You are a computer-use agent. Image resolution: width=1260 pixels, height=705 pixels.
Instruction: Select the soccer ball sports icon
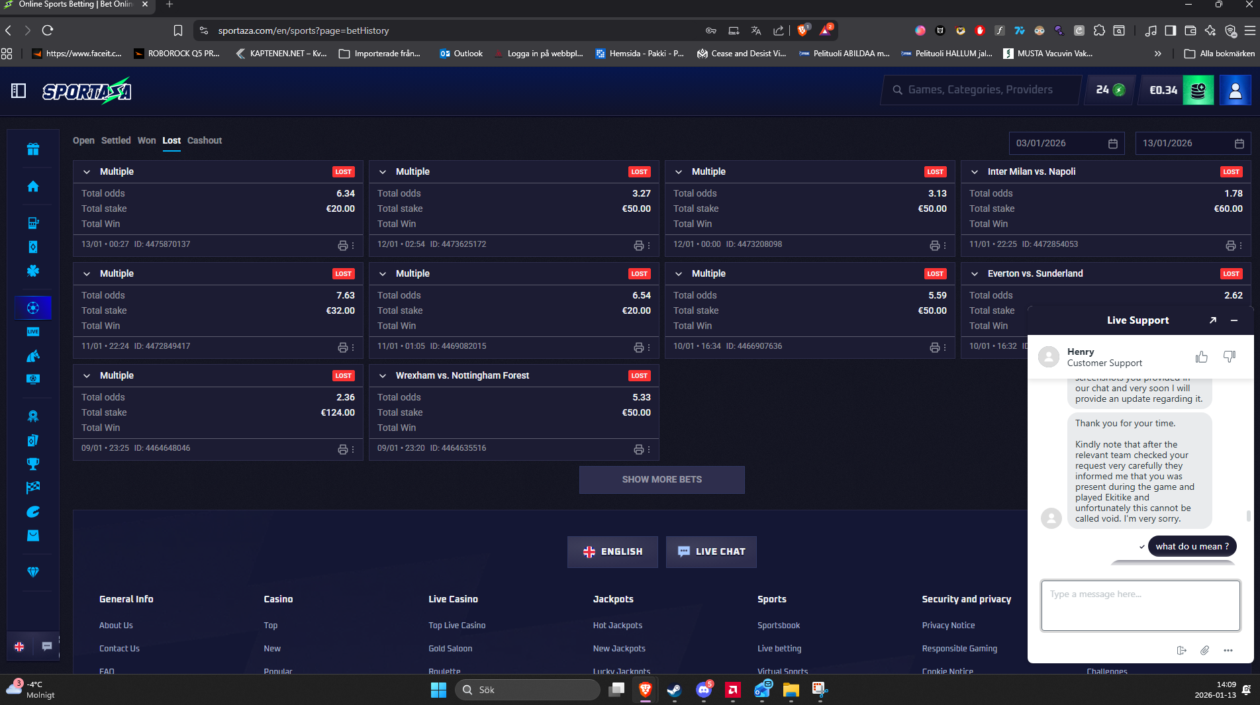pyautogui.click(x=33, y=308)
